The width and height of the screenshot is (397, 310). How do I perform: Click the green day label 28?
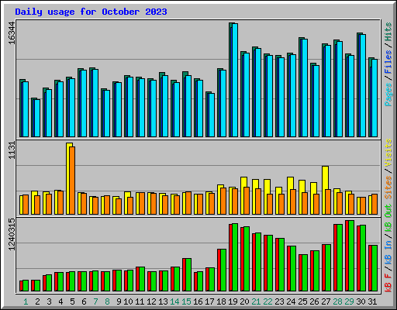pos(337,301)
